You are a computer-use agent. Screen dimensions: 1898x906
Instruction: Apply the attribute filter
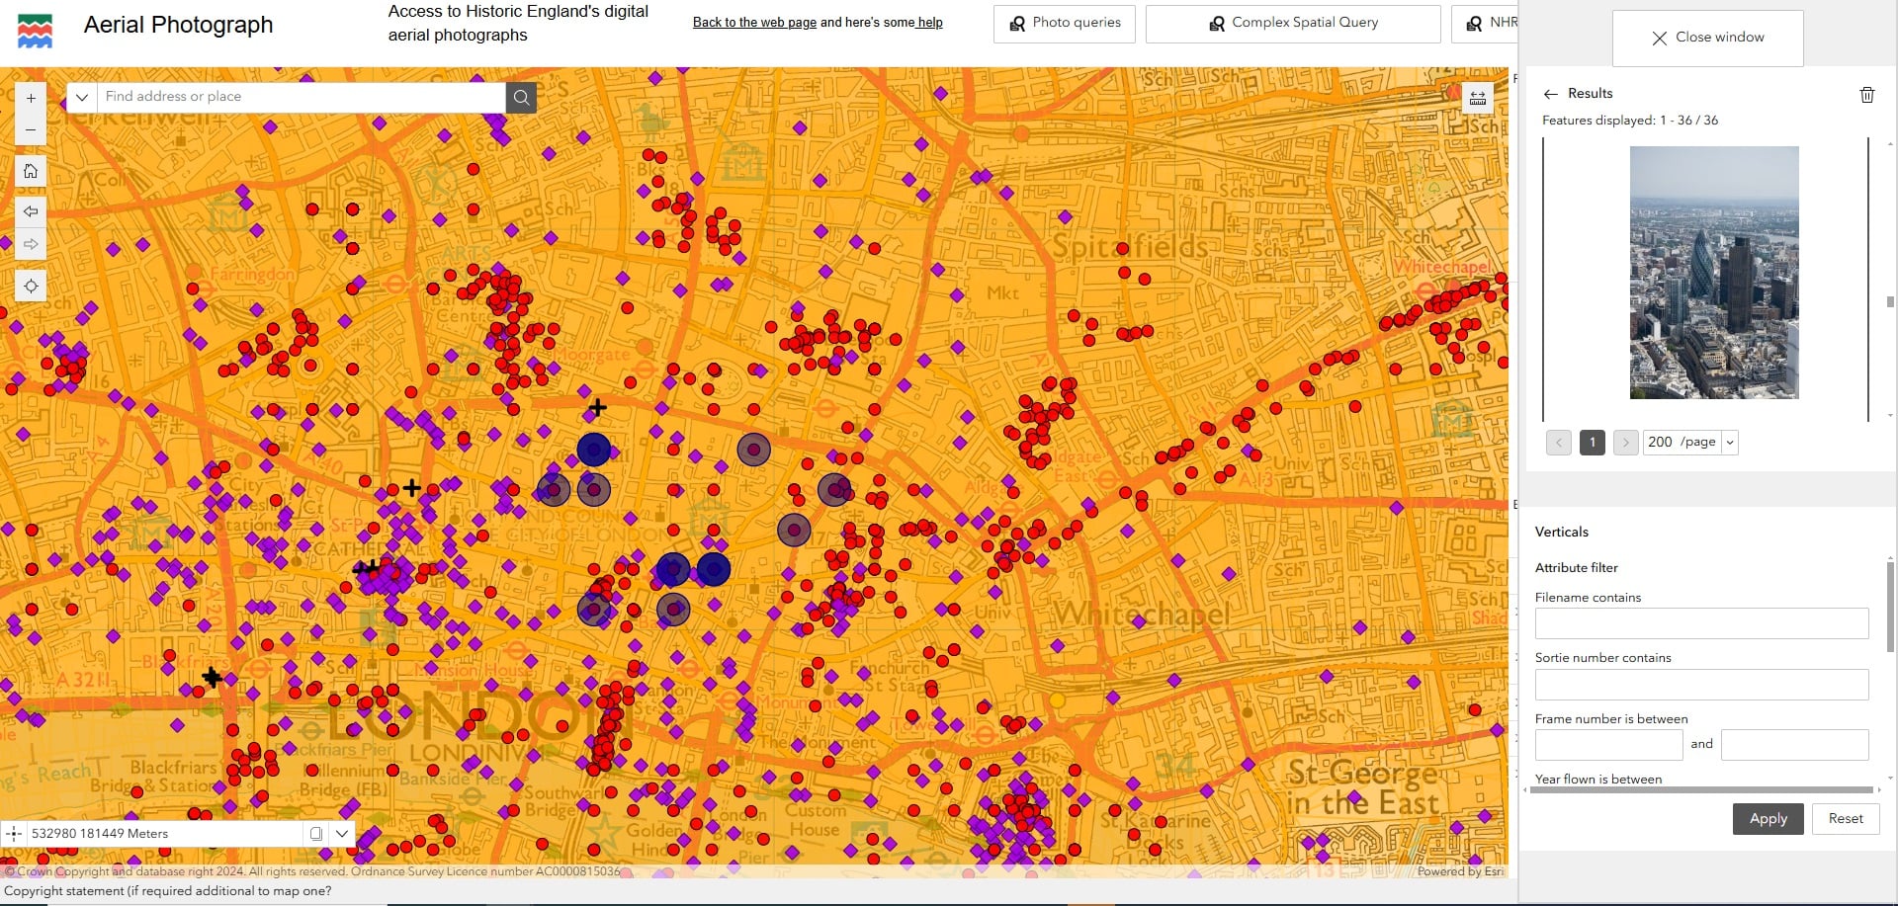pyautogui.click(x=1769, y=819)
